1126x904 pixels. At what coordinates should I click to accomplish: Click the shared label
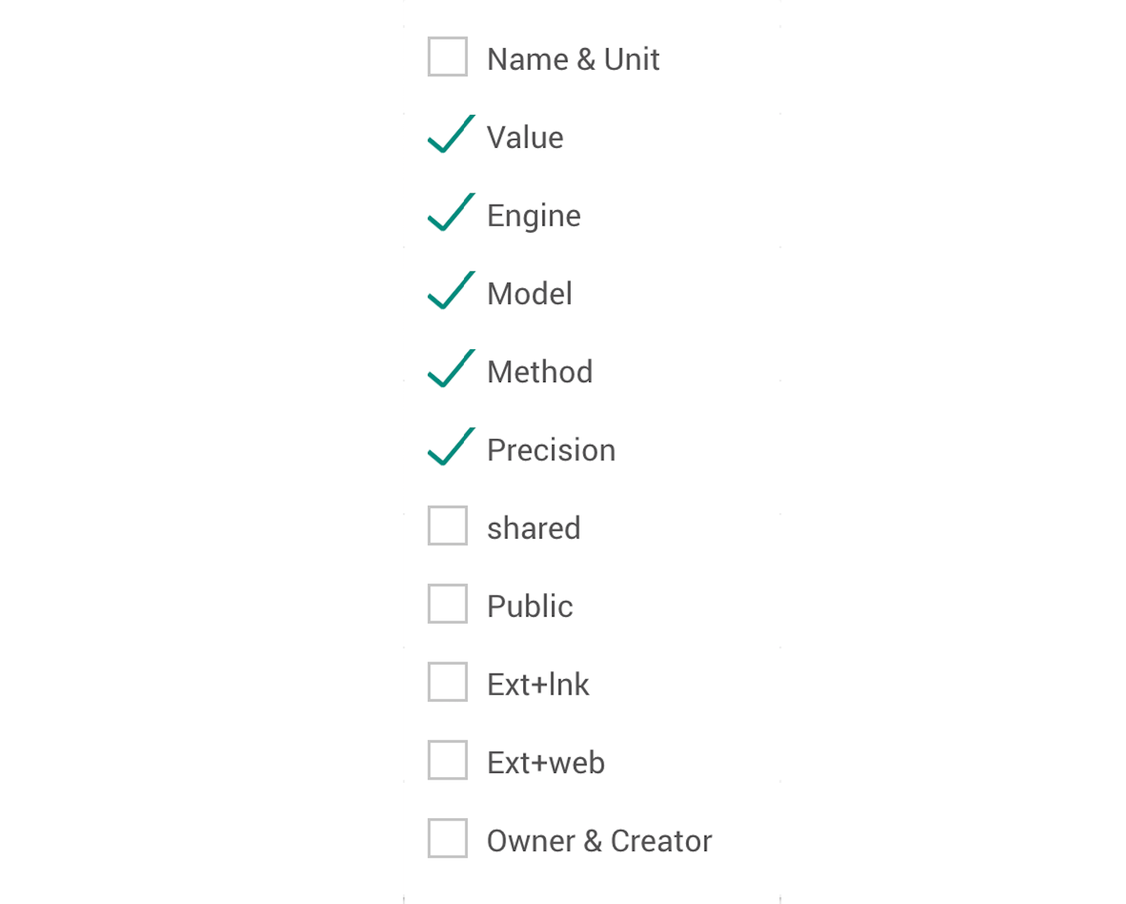tap(533, 527)
